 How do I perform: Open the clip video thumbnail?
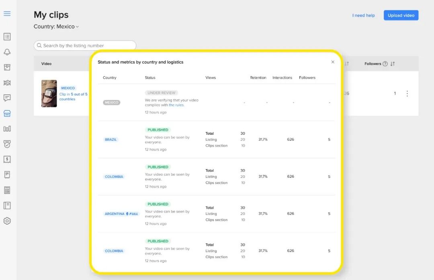[49, 93]
